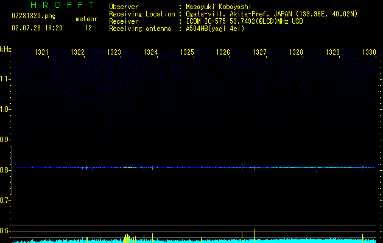Screen dimensions: 383x243
Task: Click the strong meteor echo before 1327
Action: pos(242,166)
